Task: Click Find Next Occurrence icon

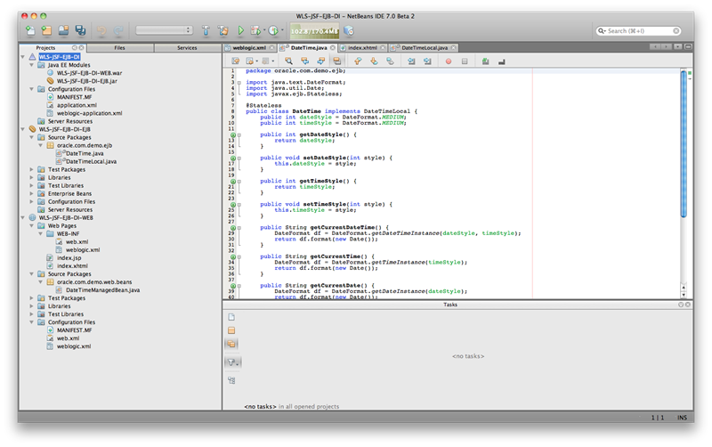Action: pos(321,61)
